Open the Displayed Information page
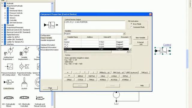192x108 pixels. point(49,47)
